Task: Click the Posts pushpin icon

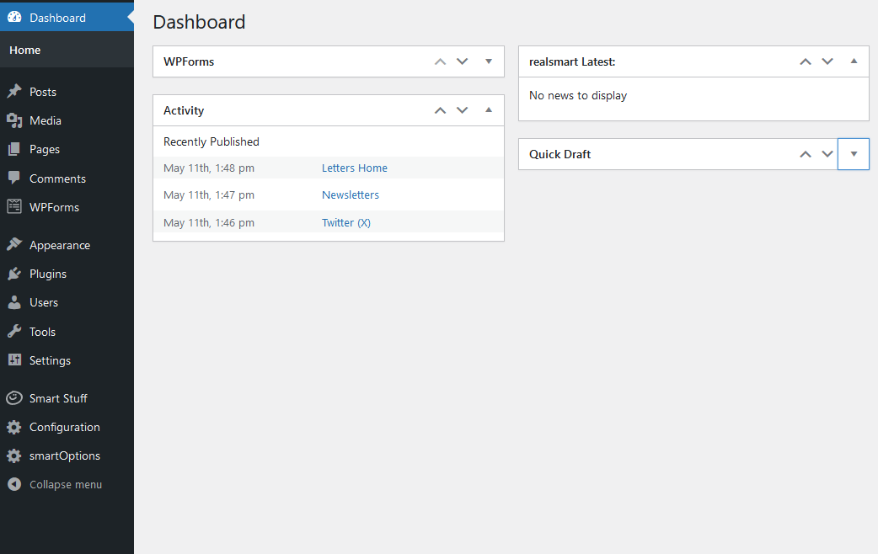Action: [x=14, y=92]
